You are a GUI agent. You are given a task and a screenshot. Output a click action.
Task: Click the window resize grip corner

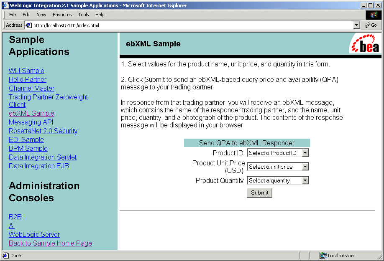pyautogui.click(x=379, y=256)
